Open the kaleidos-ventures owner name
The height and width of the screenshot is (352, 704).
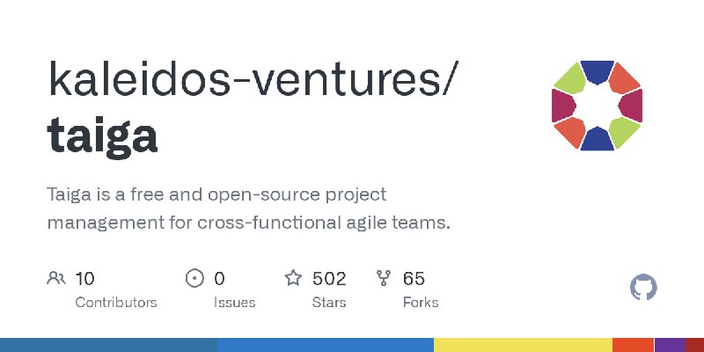(253, 78)
